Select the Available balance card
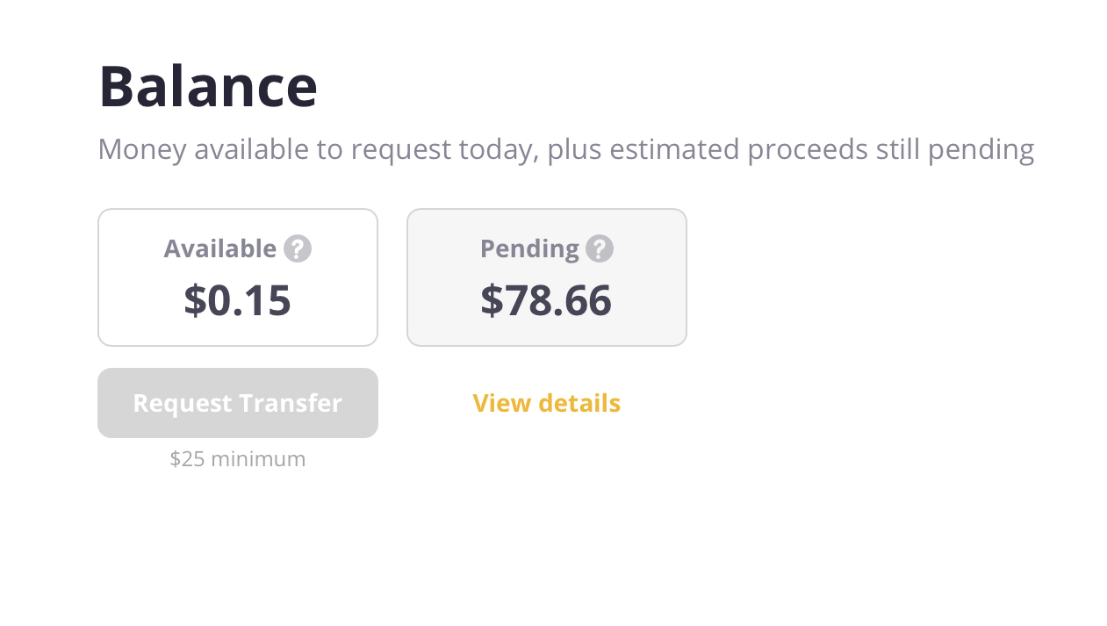Image resolution: width=1107 pixels, height=626 pixels. [x=238, y=277]
